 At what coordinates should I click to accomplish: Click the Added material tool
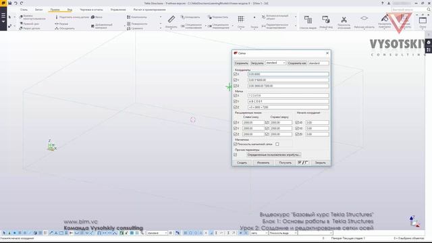click(x=101, y=26)
